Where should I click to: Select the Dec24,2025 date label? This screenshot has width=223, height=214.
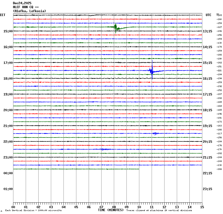tap(22, 3)
